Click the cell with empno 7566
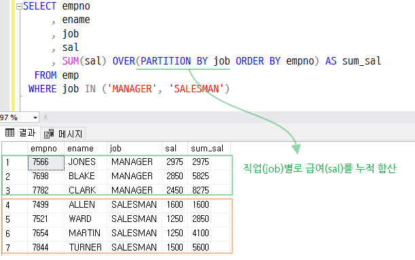 pyautogui.click(x=46, y=162)
